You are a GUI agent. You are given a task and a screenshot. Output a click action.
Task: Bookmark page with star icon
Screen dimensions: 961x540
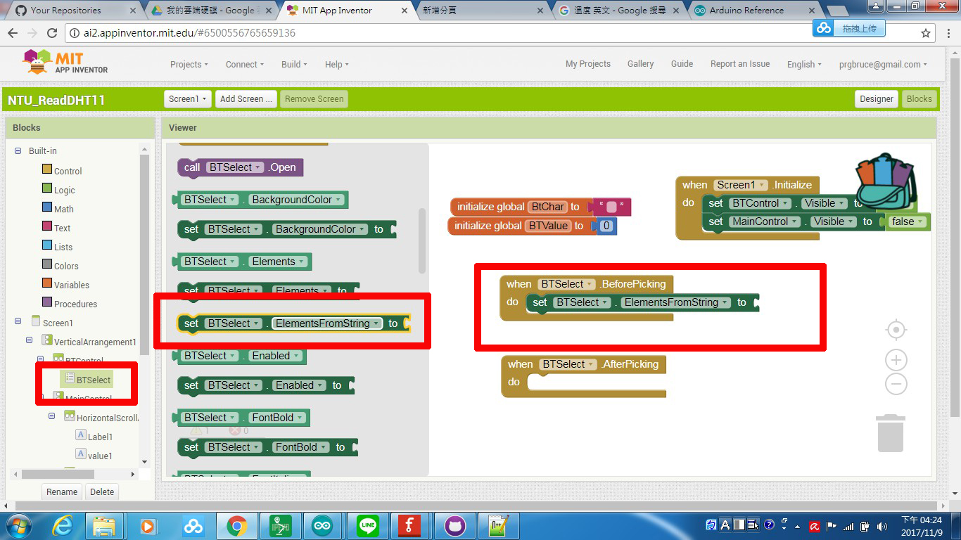pyautogui.click(x=926, y=33)
